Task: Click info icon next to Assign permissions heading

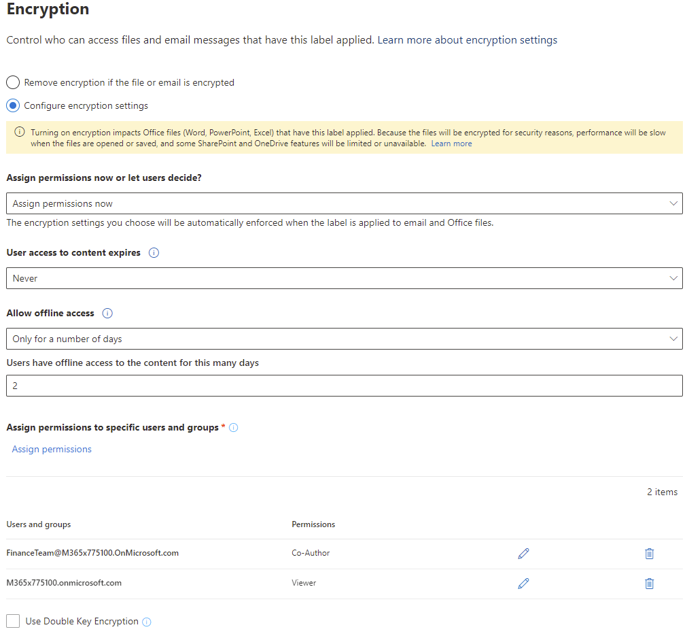Action: coord(234,428)
